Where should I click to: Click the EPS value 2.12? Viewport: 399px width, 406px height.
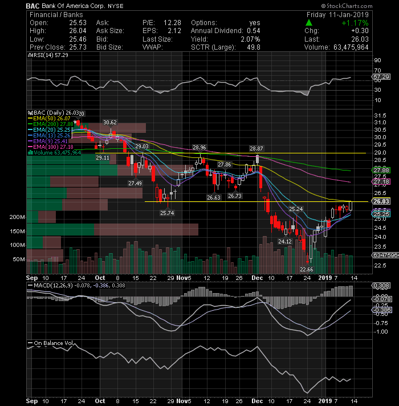point(174,31)
